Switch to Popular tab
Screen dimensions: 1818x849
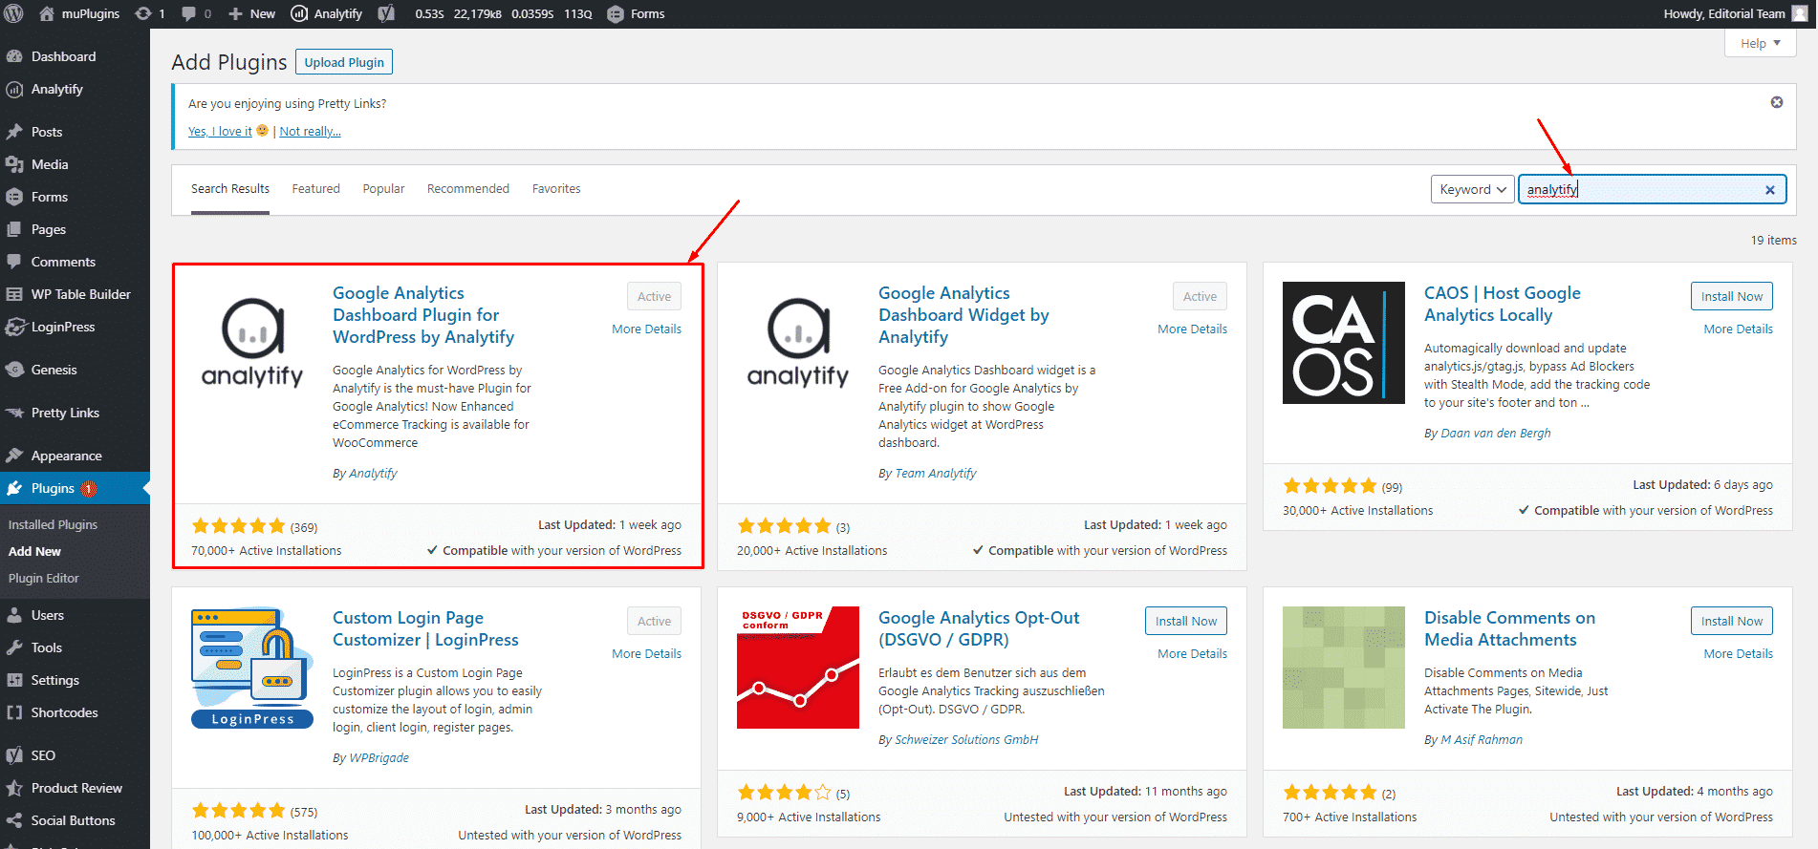pyautogui.click(x=383, y=189)
